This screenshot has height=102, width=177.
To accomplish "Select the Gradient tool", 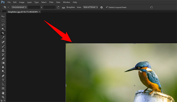I will point(3,63).
